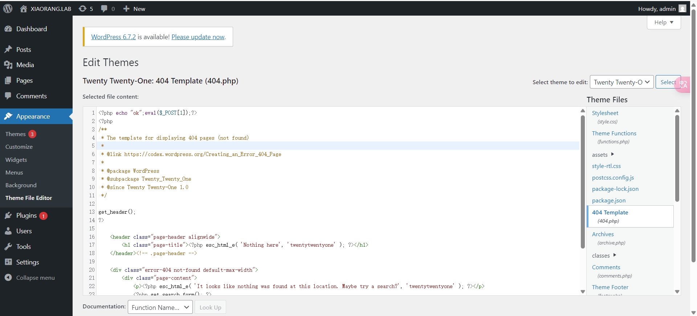Open the admin user avatar
The height and width of the screenshot is (316, 697).
pos(682,8)
